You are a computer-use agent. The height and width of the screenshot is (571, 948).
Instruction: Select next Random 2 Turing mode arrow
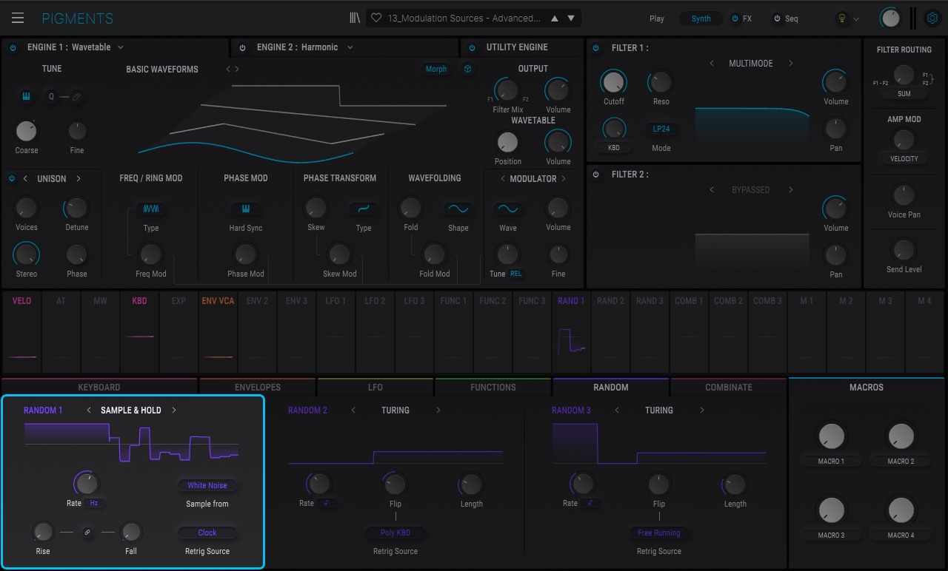coord(438,410)
